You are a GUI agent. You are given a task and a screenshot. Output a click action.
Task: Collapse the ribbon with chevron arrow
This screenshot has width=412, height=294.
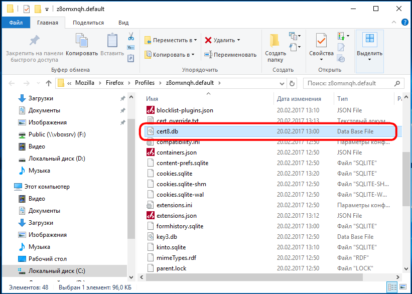(x=394, y=23)
